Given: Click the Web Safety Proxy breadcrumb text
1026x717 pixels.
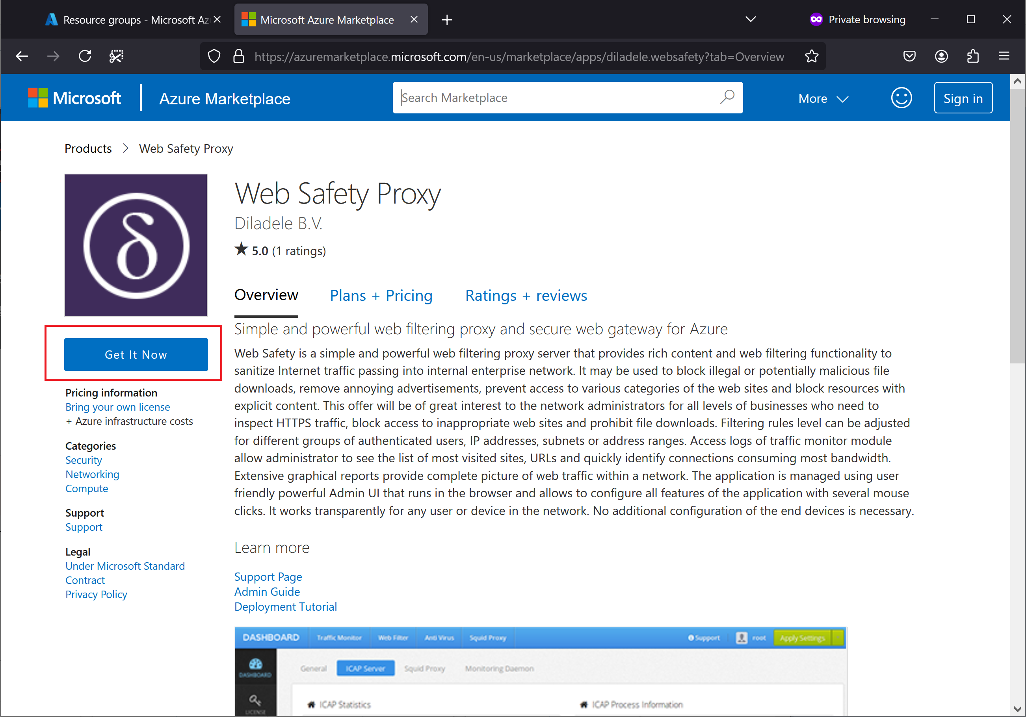Looking at the screenshot, I should pos(186,148).
